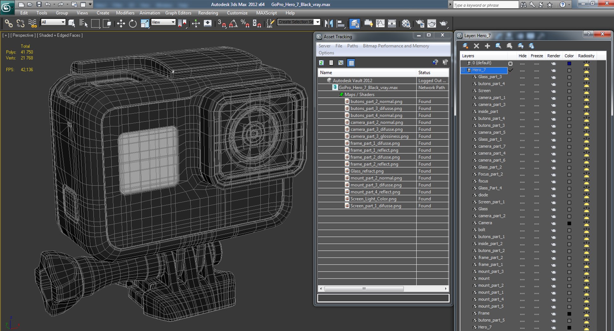Select the Select and Move tool

(x=121, y=23)
